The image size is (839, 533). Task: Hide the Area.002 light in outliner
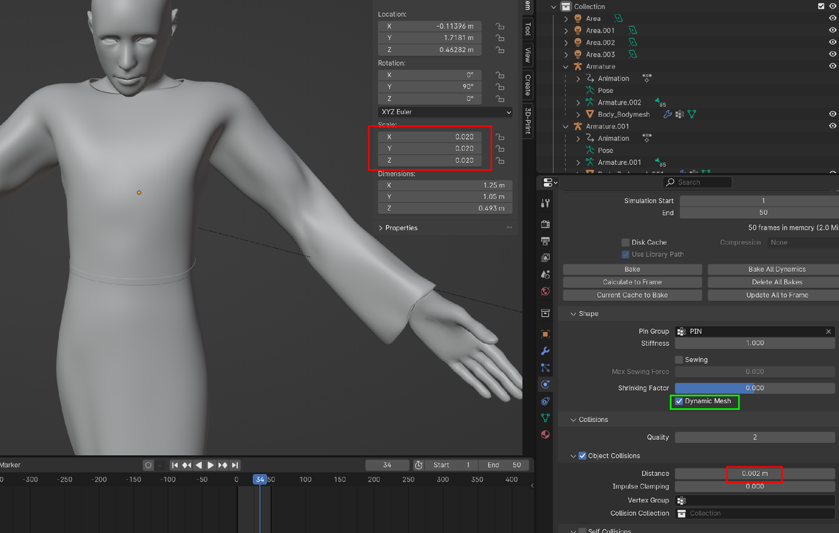point(832,43)
